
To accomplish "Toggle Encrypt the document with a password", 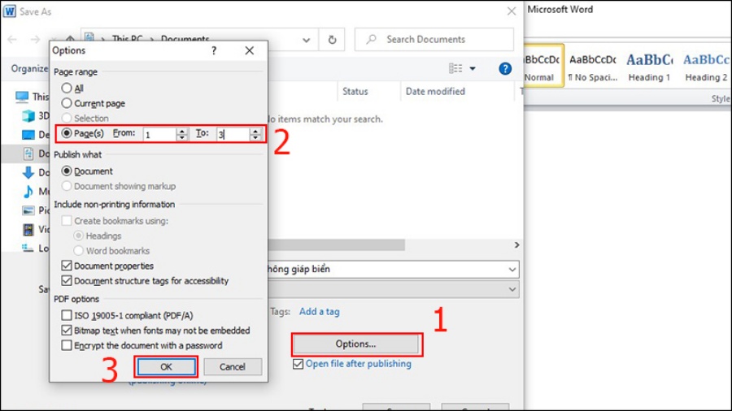I will [67, 345].
